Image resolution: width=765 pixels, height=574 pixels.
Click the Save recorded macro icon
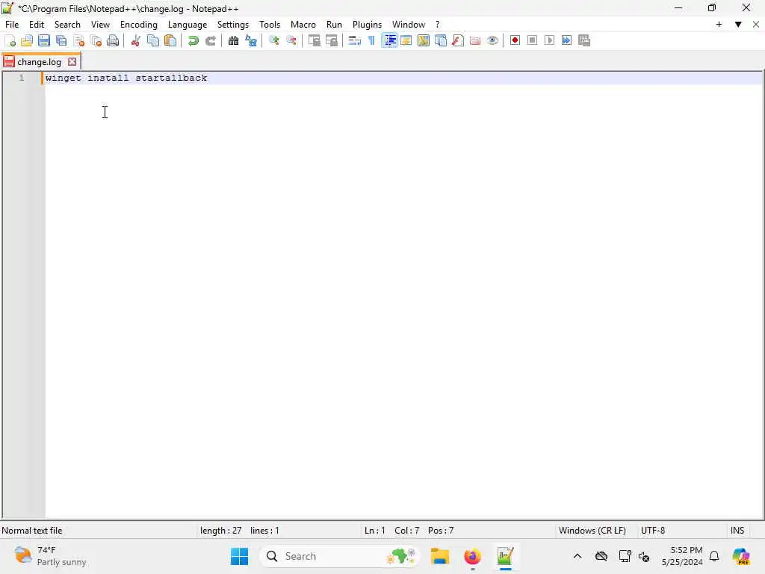tap(584, 40)
